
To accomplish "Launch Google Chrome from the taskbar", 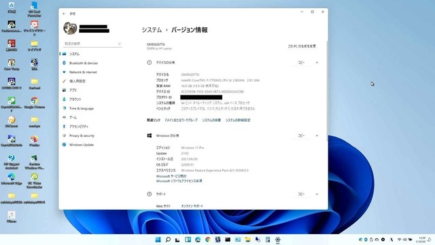I will 207,240.
